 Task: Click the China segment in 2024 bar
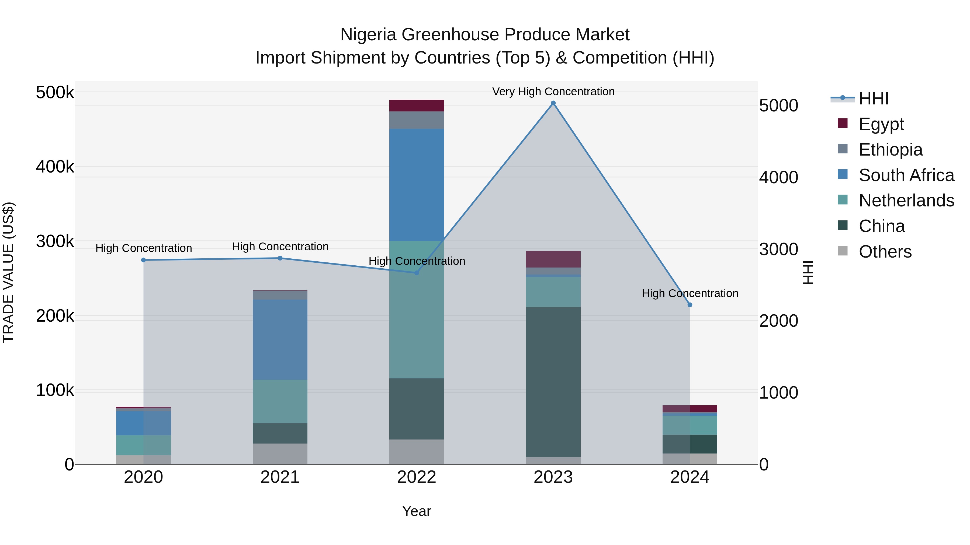coord(690,444)
